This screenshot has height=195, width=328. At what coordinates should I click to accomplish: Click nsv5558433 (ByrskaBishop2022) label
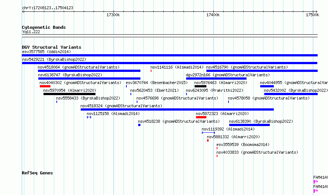pyautogui.click(x=88, y=98)
